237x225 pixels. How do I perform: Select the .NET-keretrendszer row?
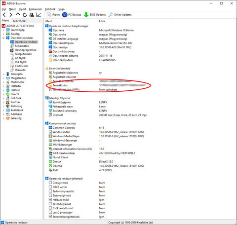pyautogui.click(x=92, y=153)
